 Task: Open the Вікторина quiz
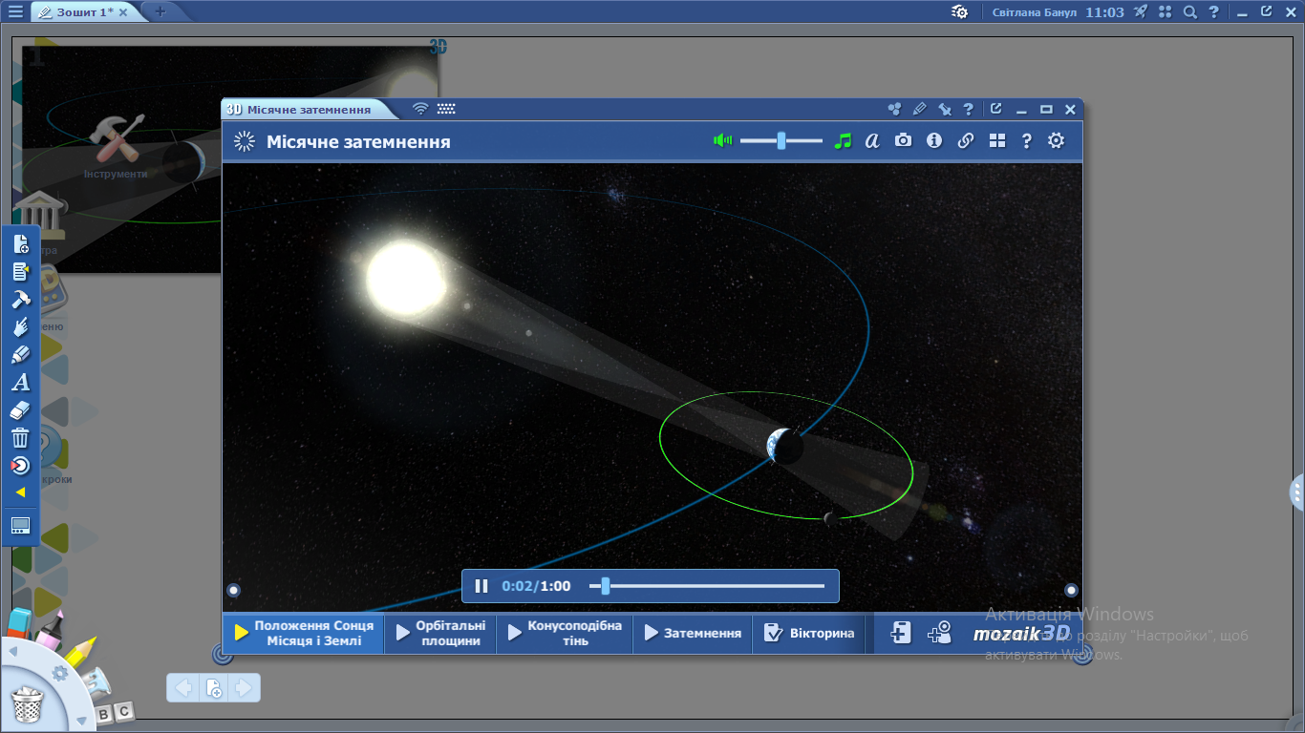pos(809,634)
